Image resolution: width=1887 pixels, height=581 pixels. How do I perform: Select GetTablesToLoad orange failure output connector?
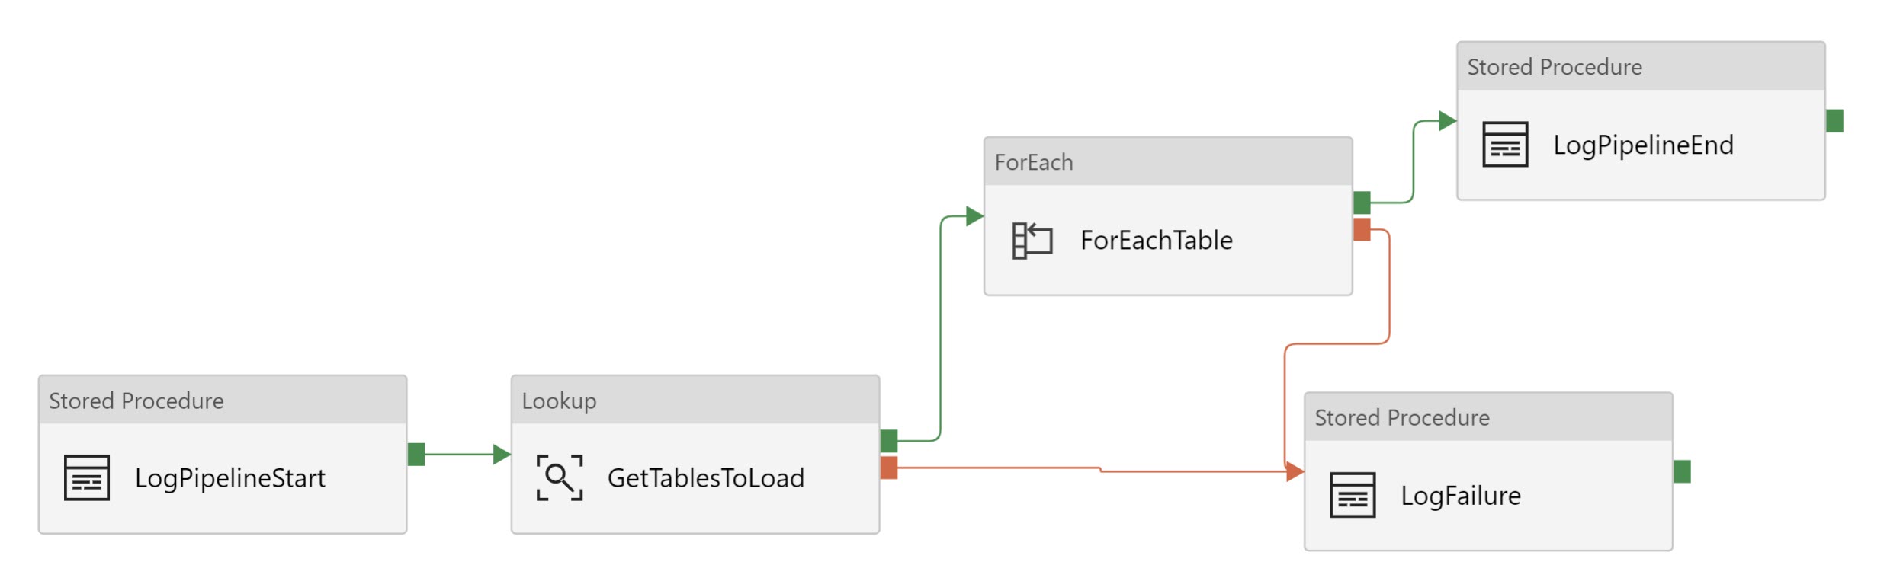pyautogui.click(x=889, y=468)
